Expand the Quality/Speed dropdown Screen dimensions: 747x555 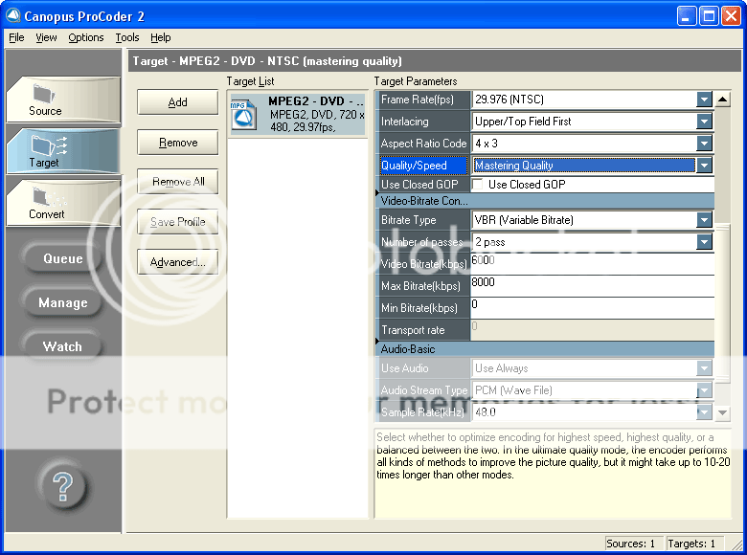(x=704, y=166)
